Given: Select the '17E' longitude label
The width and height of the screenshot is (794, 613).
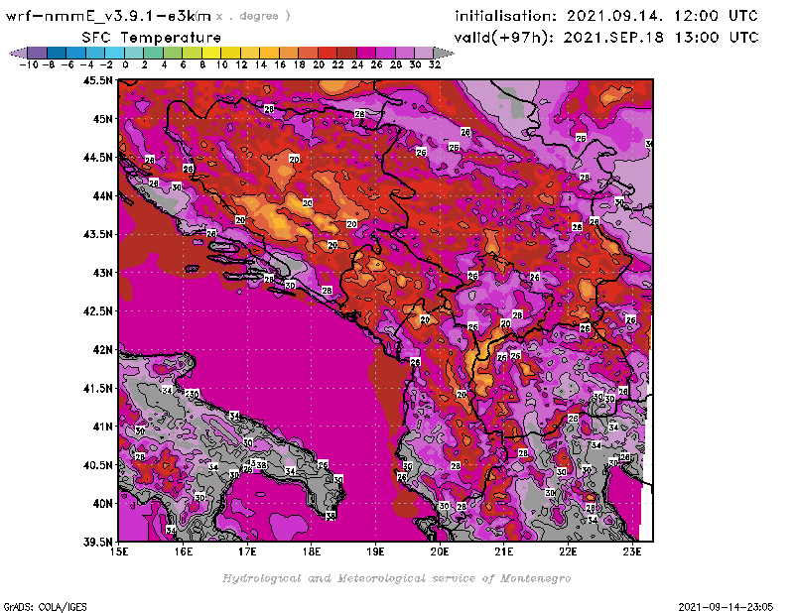Looking at the screenshot, I should pos(247,552).
